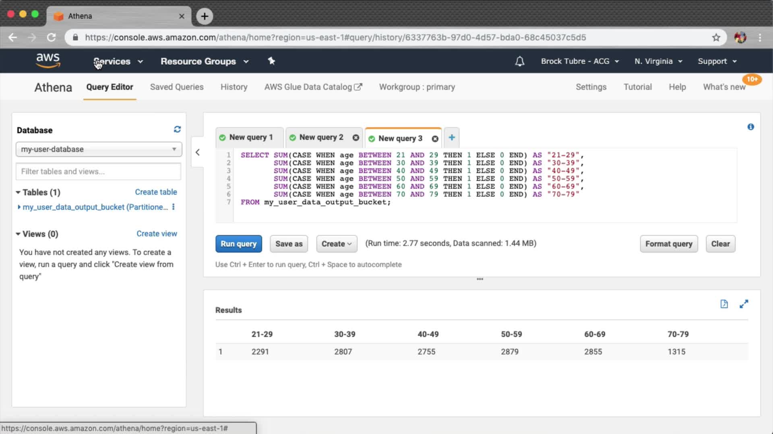
Task: Collapse the Tables section
Action: pyautogui.click(x=18, y=192)
